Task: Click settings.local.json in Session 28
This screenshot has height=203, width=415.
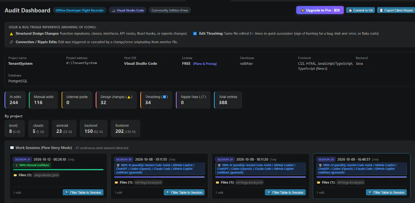Action: tap(351, 182)
